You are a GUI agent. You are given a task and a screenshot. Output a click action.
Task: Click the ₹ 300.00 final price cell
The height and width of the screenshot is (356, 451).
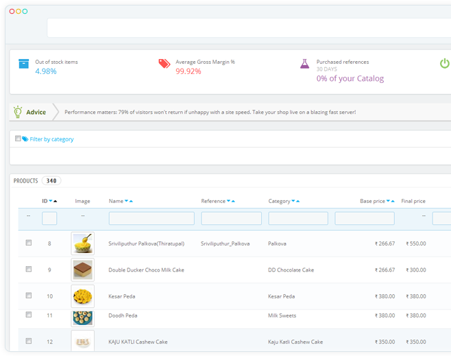(416, 270)
